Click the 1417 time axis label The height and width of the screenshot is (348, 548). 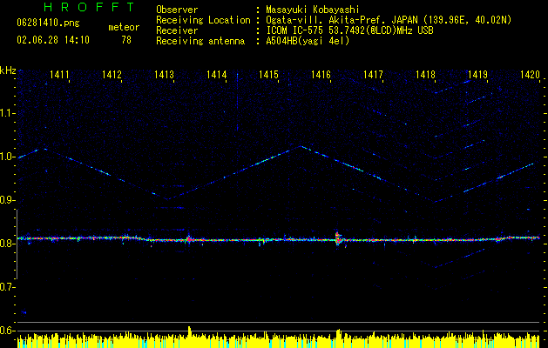pos(373,74)
